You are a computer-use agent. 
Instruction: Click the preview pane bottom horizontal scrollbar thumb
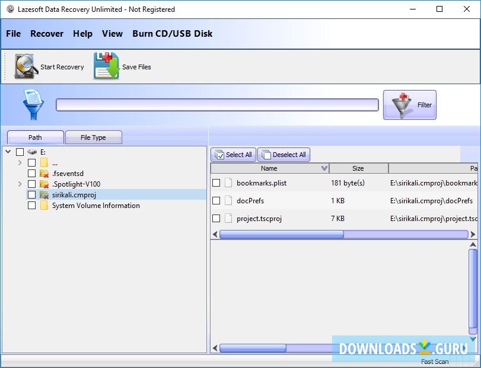tap(253, 348)
